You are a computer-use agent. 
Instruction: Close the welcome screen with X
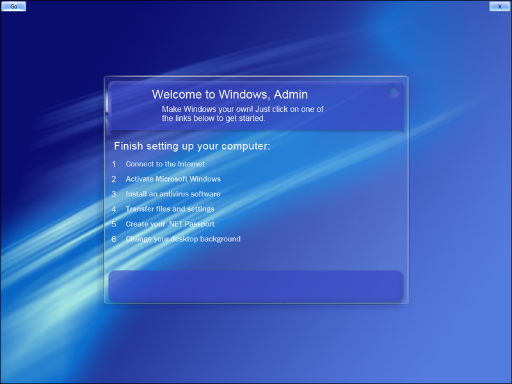pos(499,6)
